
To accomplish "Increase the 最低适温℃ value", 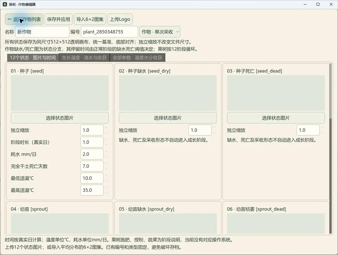I will [106, 176].
